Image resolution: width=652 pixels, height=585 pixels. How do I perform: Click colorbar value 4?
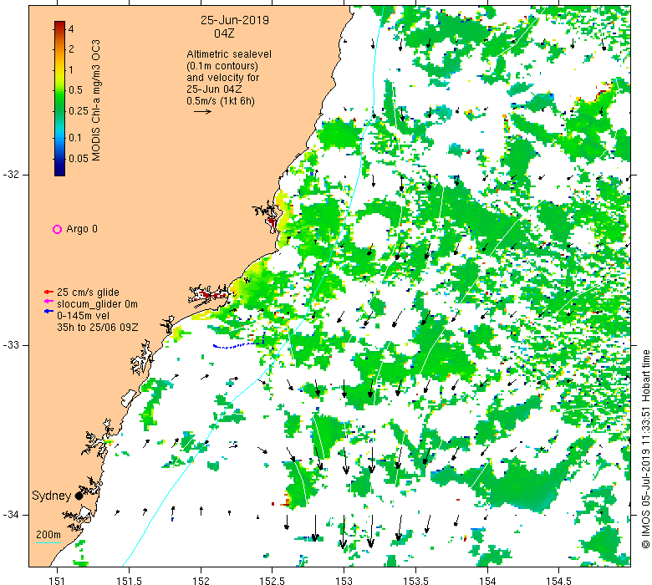tap(71, 28)
